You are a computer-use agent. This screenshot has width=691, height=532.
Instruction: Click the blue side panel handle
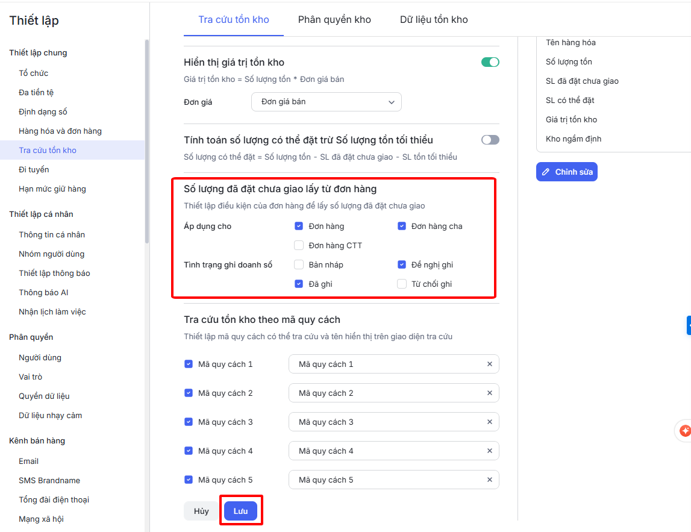(x=689, y=325)
